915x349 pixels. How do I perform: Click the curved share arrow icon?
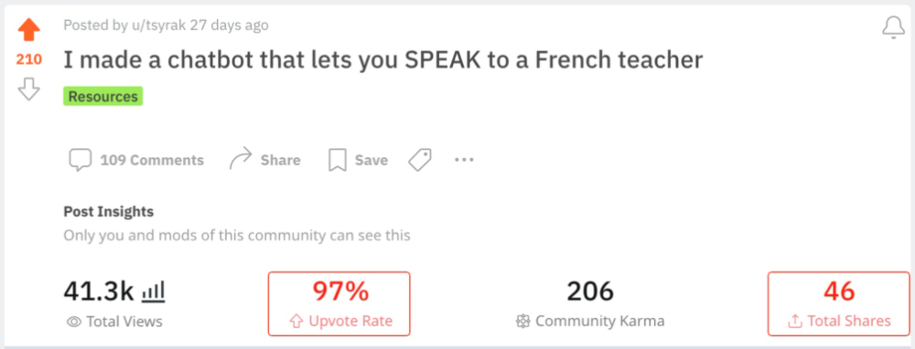point(240,158)
